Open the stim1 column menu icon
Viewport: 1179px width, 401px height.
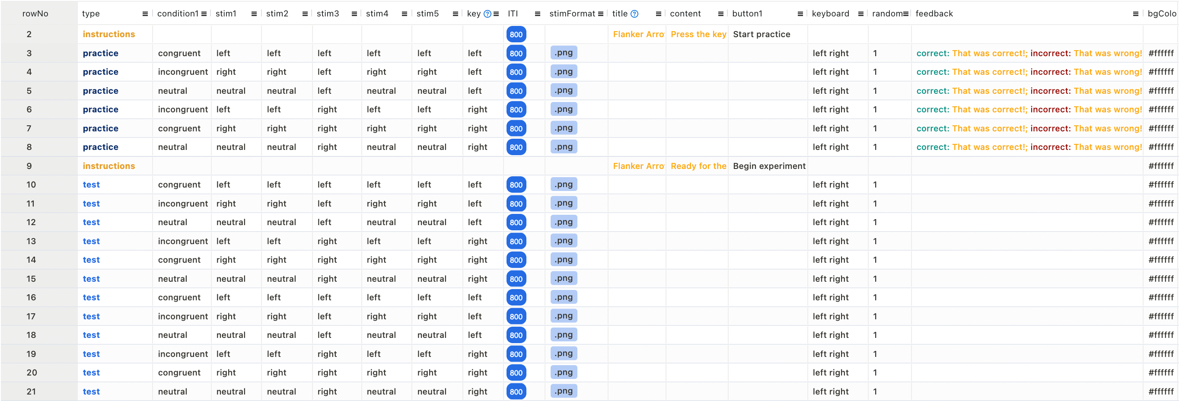(254, 14)
